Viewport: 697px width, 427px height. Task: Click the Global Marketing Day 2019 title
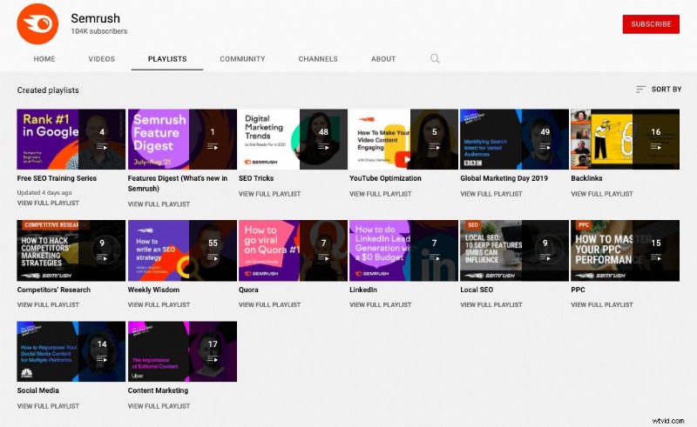point(504,178)
